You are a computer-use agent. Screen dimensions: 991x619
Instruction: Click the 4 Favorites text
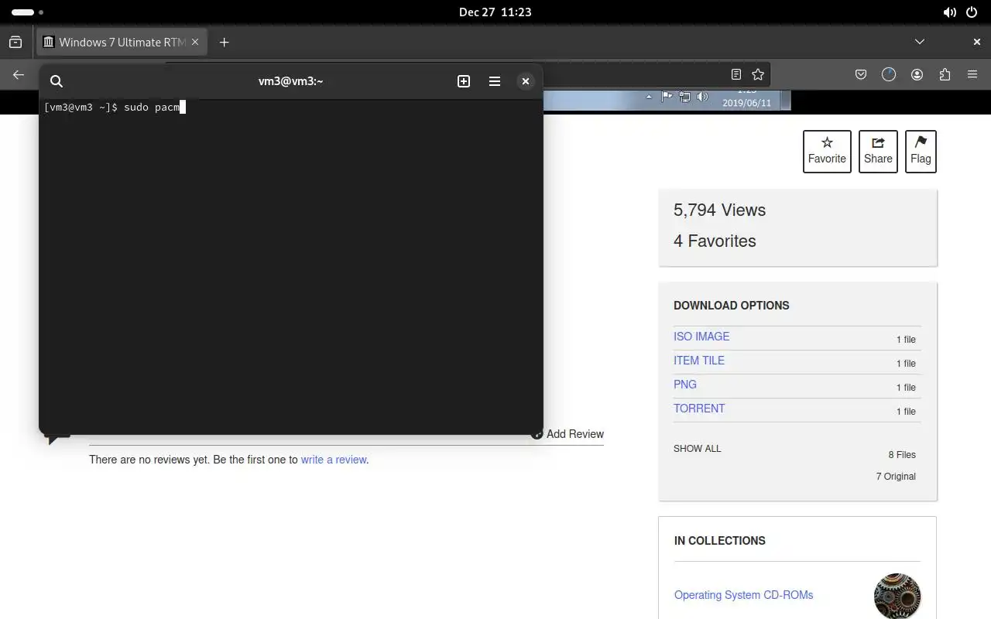[715, 241]
